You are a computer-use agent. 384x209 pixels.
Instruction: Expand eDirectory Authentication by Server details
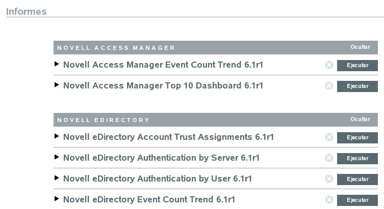[57, 158]
